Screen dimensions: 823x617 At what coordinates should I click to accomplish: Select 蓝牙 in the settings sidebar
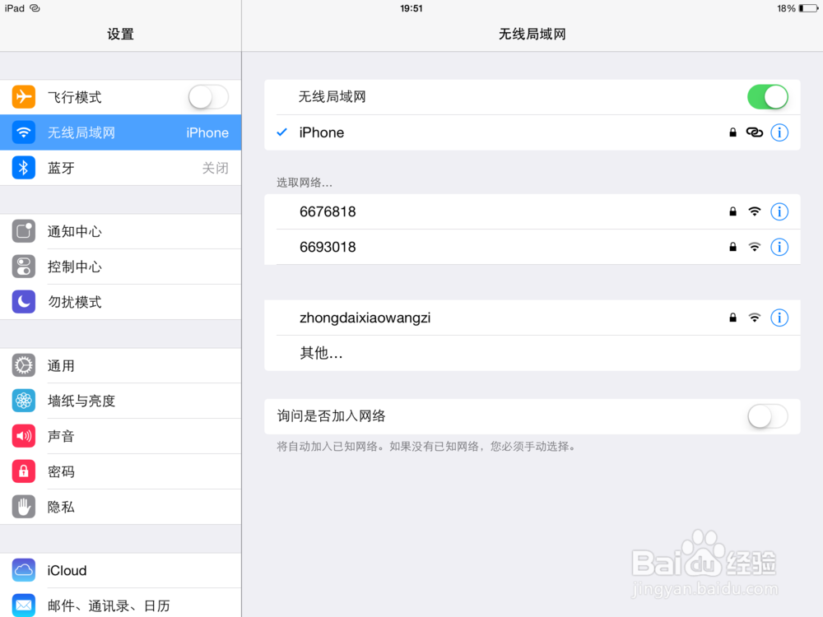click(x=120, y=168)
